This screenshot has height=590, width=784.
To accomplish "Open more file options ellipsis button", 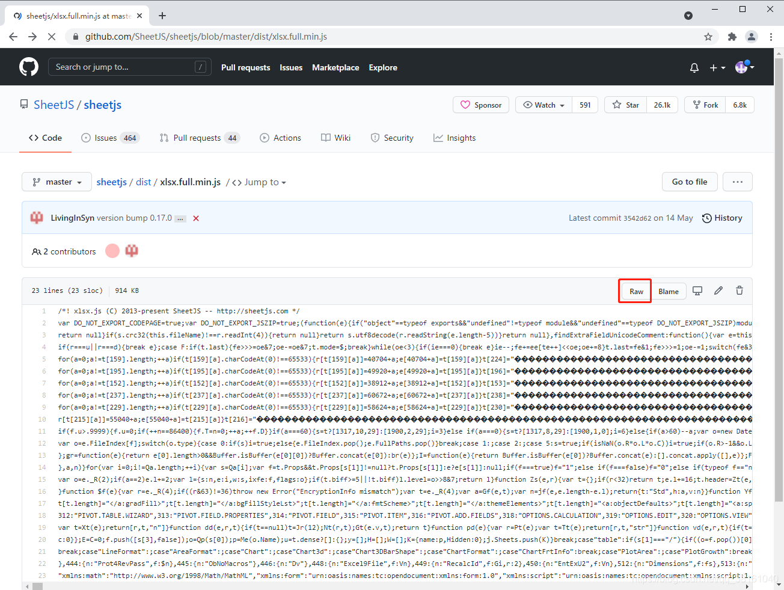I will click(x=738, y=182).
